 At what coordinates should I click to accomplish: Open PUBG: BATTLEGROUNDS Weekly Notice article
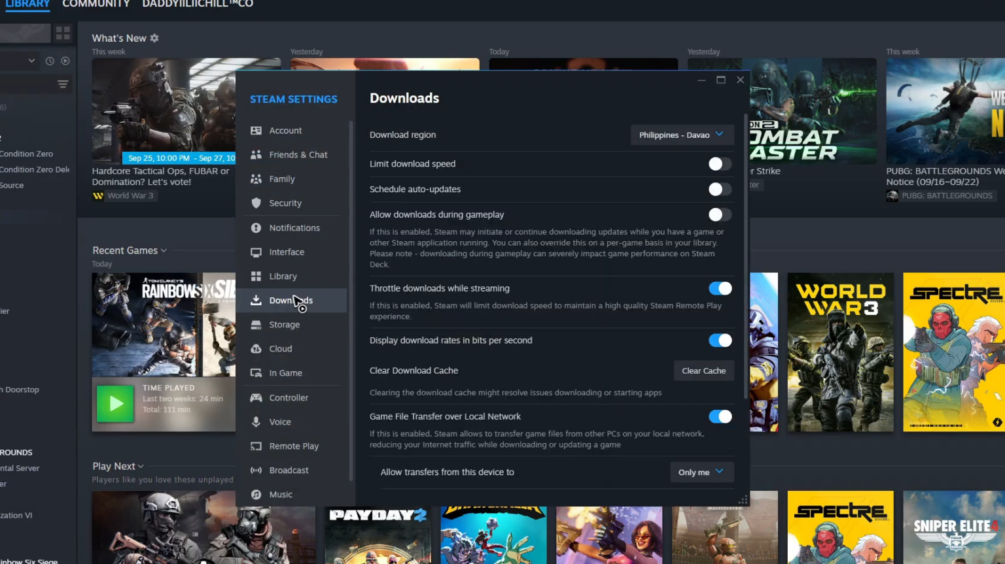[x=945, y=176]
